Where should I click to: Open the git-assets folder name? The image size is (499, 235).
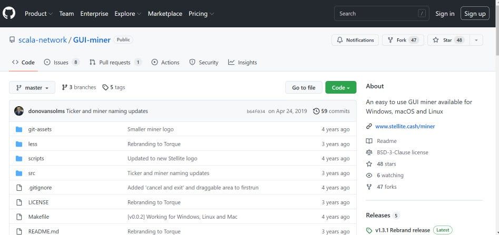tap(40, 129)
